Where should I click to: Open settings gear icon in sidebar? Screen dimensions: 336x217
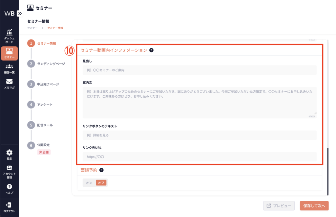point(9,153)
